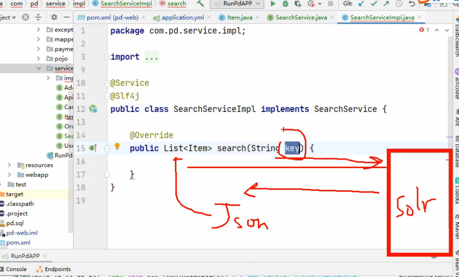Screen dimensions: 459x277
Task: Close the application.yml tab
Action: point(209,18)
